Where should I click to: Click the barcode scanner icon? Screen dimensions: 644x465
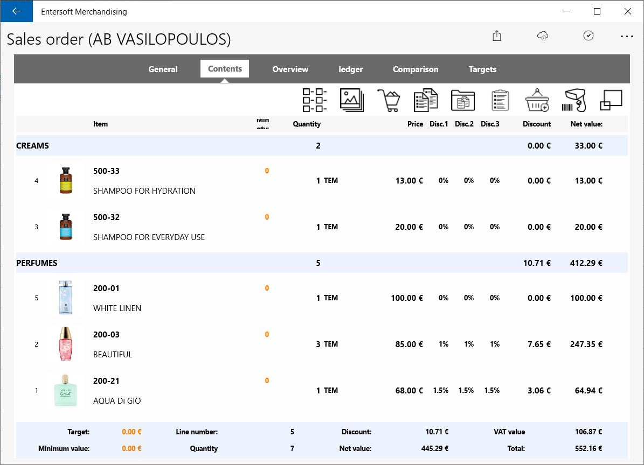574,100
